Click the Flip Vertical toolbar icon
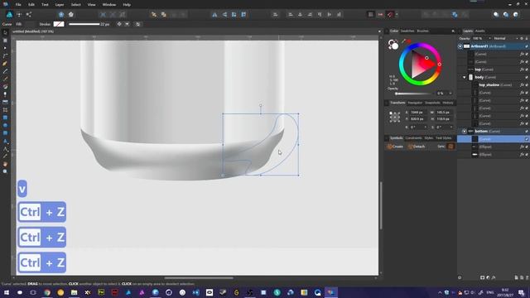Screen dimensions: 530x298 (224, 15)
